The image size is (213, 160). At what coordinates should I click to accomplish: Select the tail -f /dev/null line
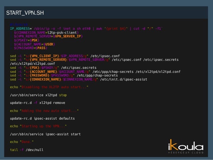pos(27,150)
